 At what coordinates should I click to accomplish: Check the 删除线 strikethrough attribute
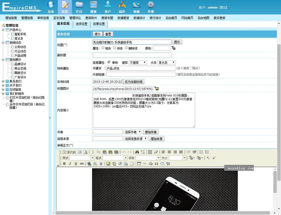coord(126,48)
